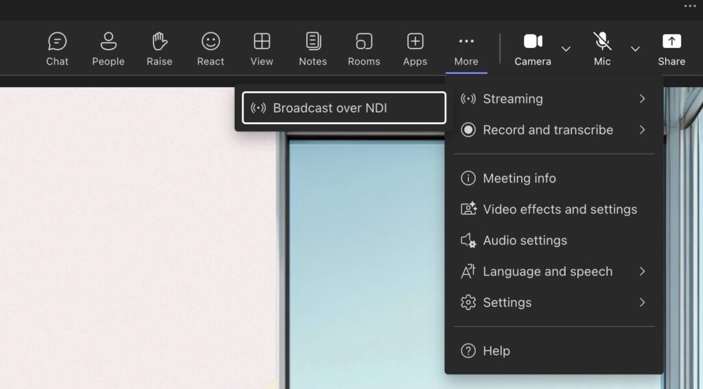Show the People participants list
The width and height of the screenshot is (703, 389).
(108, 49)
